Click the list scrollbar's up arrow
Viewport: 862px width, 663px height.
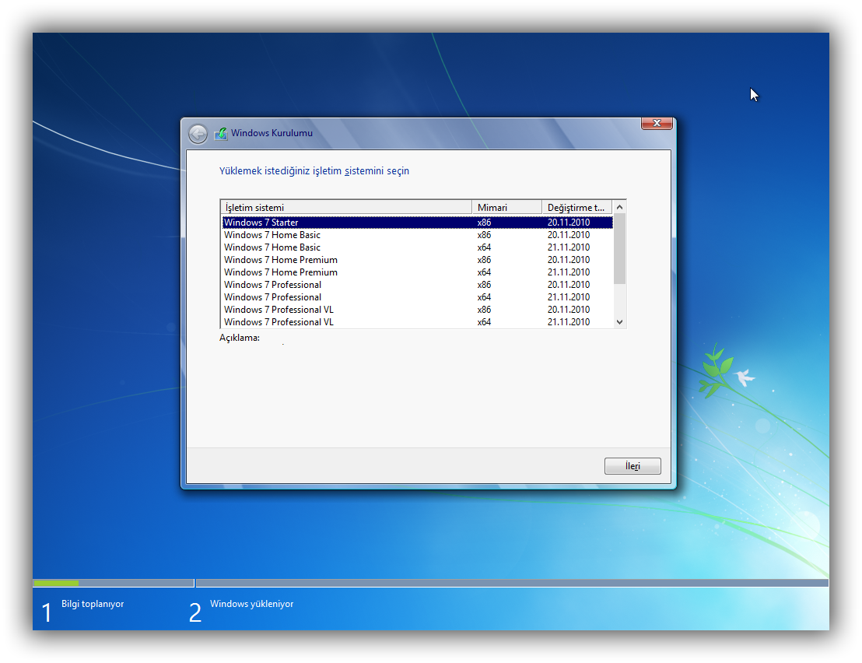[619, 207]
